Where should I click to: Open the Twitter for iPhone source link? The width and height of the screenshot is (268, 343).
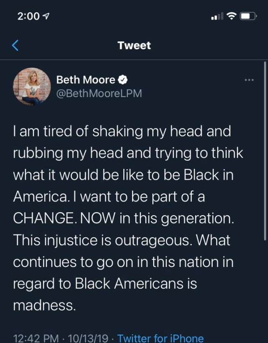pos(160,338)
